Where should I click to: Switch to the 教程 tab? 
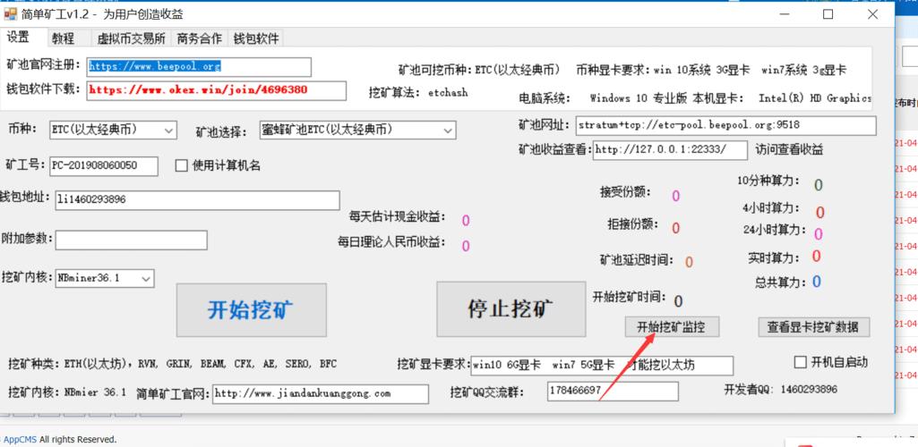click(x=63, y=38)
